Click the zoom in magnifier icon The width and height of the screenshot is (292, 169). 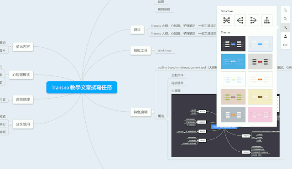coord(285,10)
